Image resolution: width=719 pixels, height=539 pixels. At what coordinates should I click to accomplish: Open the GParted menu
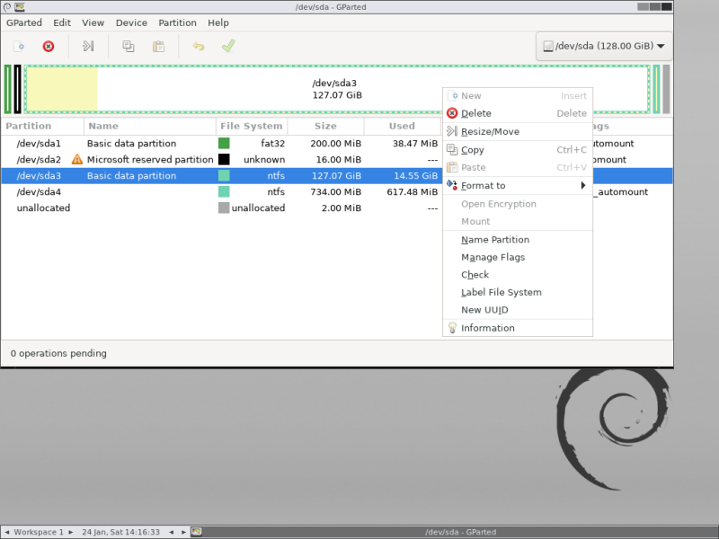point(24,23)
